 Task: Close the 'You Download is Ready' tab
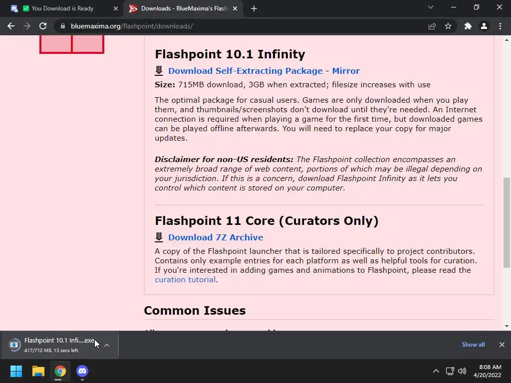(116, 8)
